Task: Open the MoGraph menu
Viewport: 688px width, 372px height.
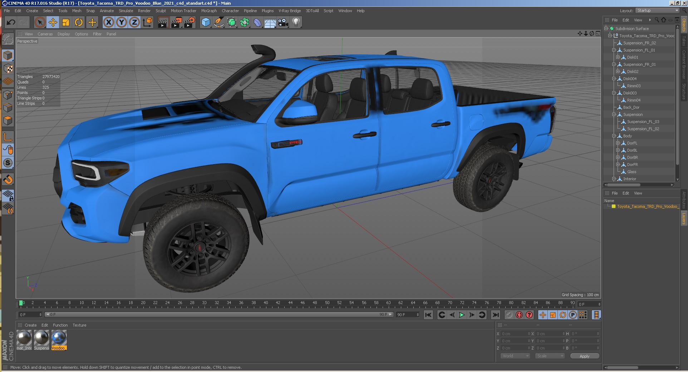Action: pyautogui.click(x=209, y=11)
